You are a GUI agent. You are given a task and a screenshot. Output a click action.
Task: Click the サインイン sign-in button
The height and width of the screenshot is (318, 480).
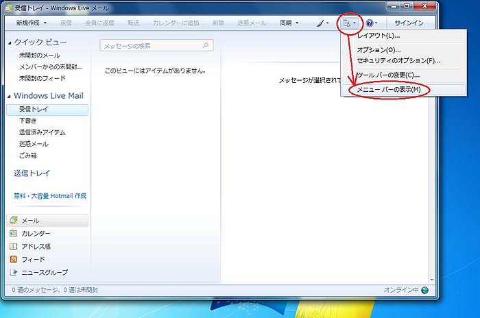(409, 23)
